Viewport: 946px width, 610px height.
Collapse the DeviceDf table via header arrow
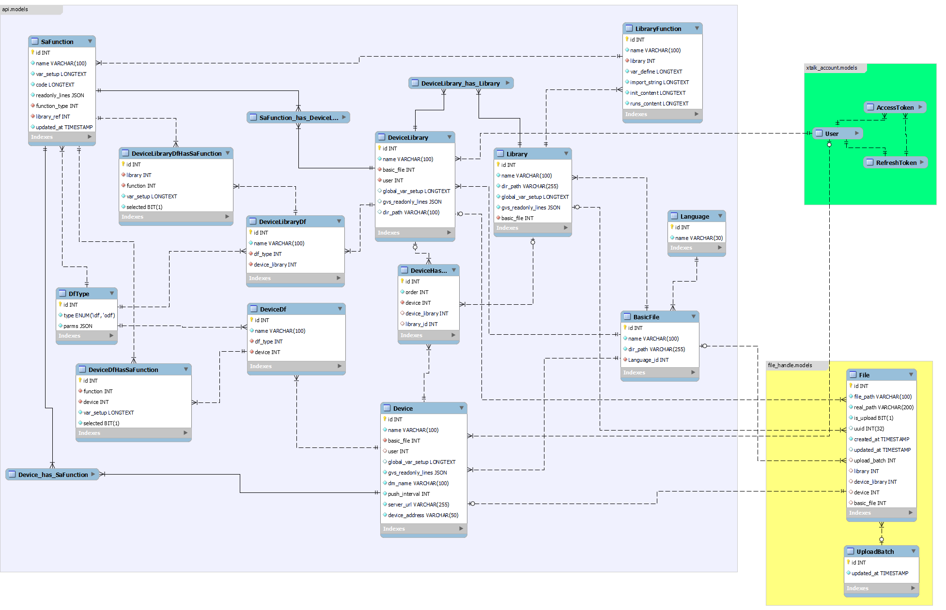[x=340, y=309]
